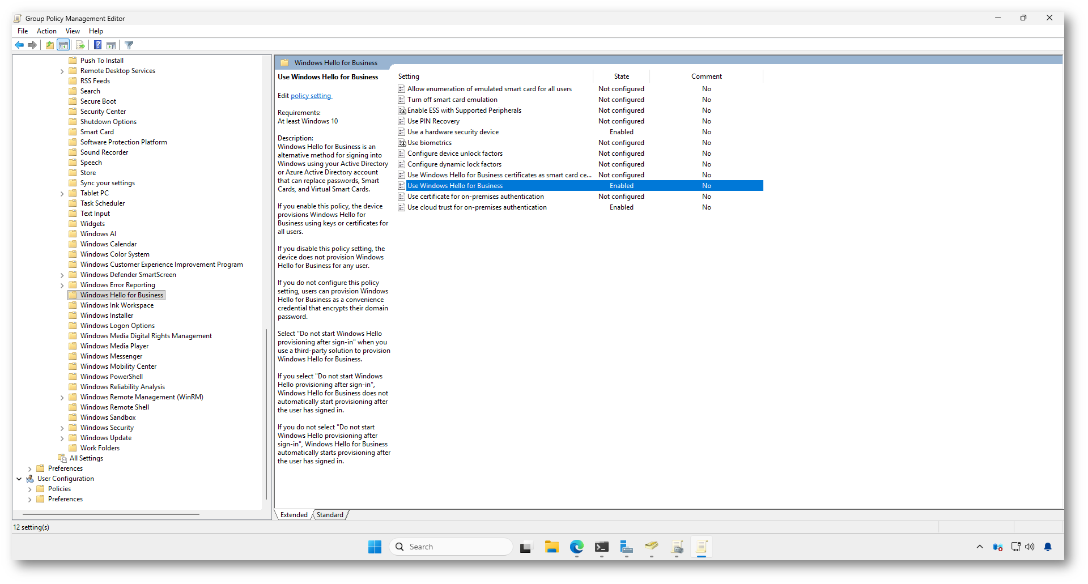The height and width of the screenshot is (584, 1088).
Task: Click the User Configuration node icon
Action: coord(30,479)
